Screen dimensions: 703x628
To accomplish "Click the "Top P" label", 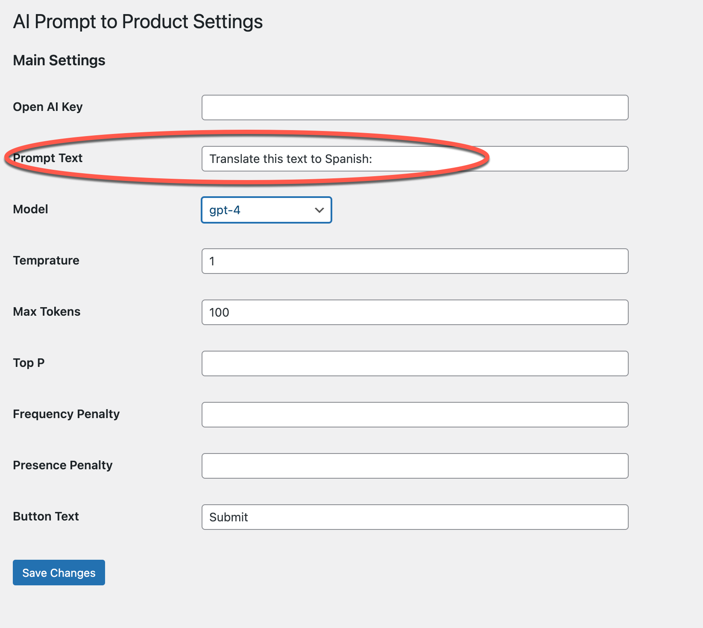I will click(x=29, y=363).
